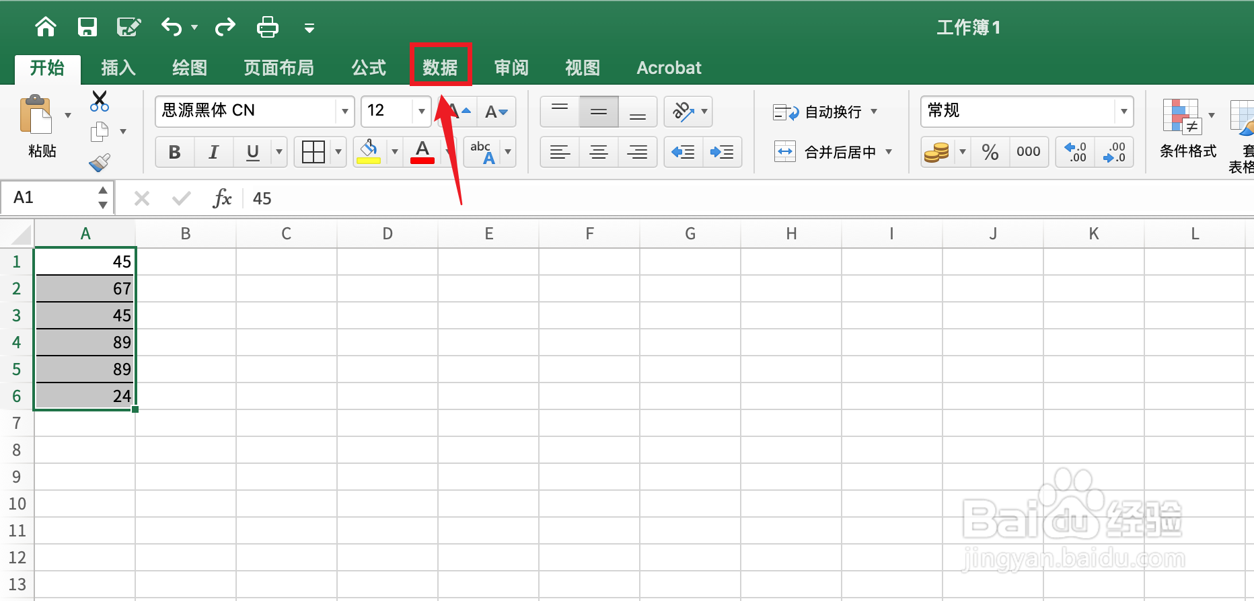Align text right

(638, 152)
